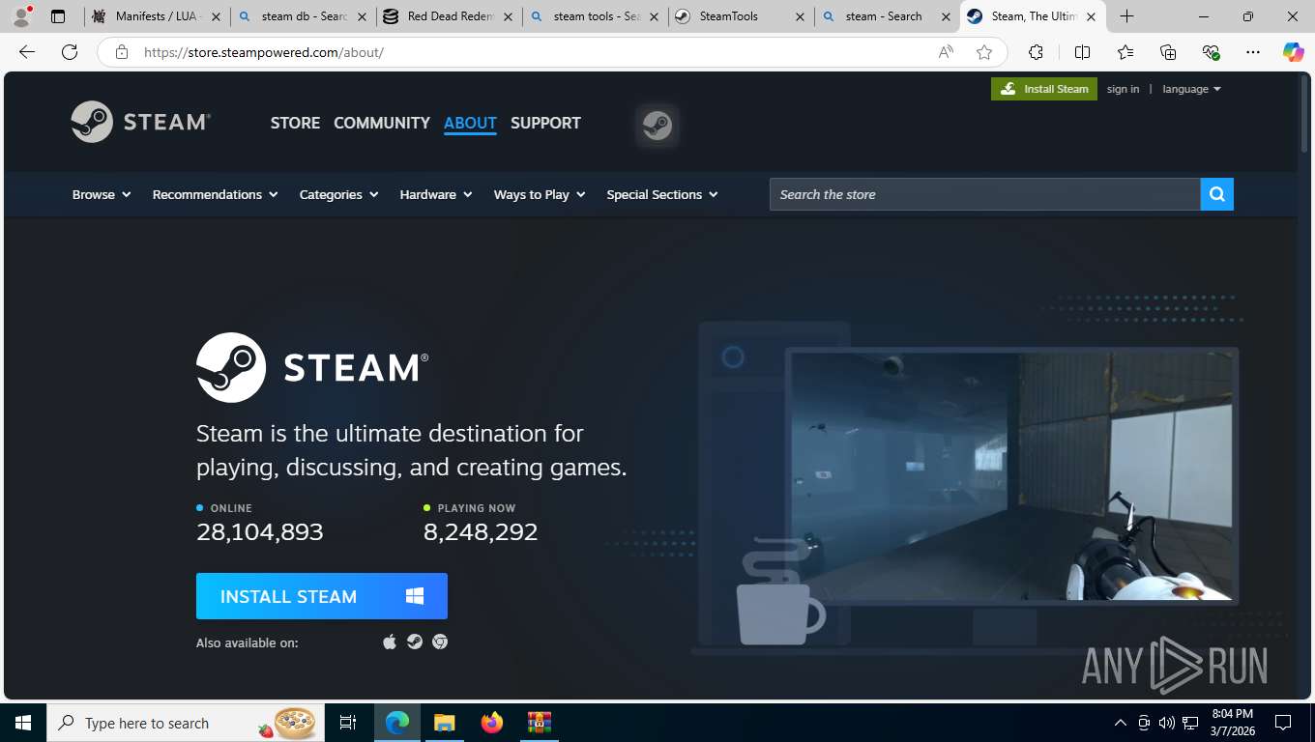Image resolution: width=1315 pixels, height=742 pixels.
Task: Go back with the browser back arrow
Action: [x=27, y=52]
